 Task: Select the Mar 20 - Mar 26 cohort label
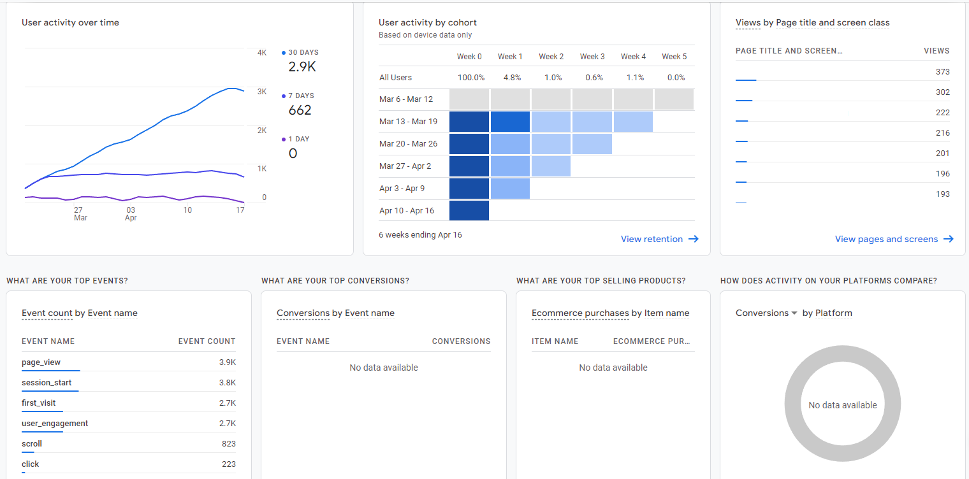pos(408,143)
